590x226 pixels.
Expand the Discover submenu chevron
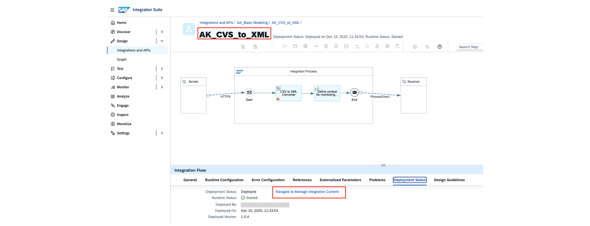point(162,32)
